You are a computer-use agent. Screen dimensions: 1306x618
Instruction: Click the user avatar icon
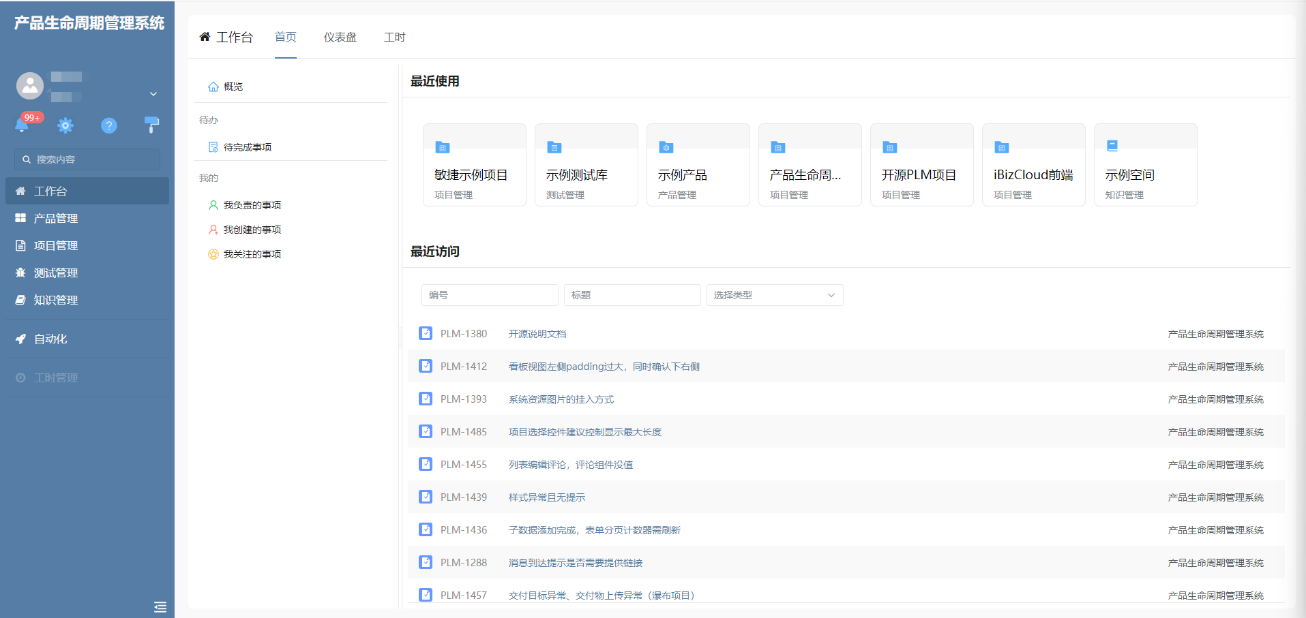click(30, 86)
